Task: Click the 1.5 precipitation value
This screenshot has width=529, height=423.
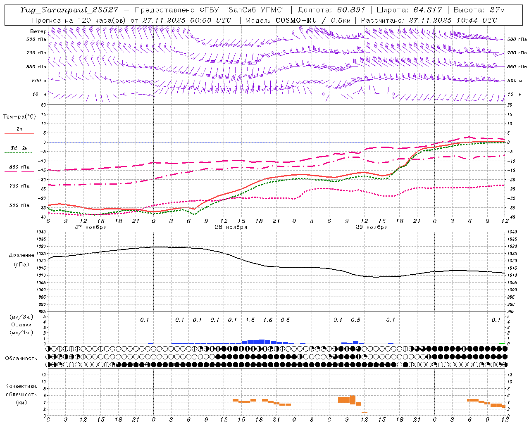Action: (x=250, y=320)
